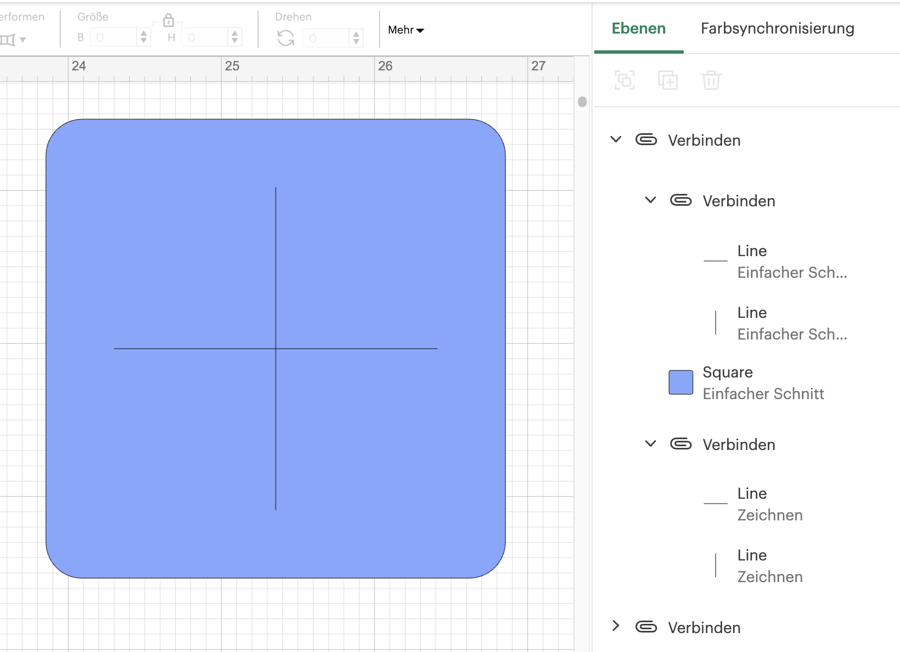Click the duplicate layer icon
The width and height of the screenshot is (900, 652).
click(668, 80)
